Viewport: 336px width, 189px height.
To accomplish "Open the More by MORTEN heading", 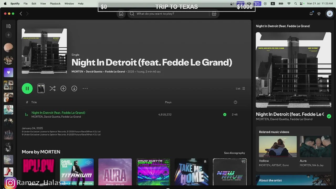I will click(x=41, y=152).
